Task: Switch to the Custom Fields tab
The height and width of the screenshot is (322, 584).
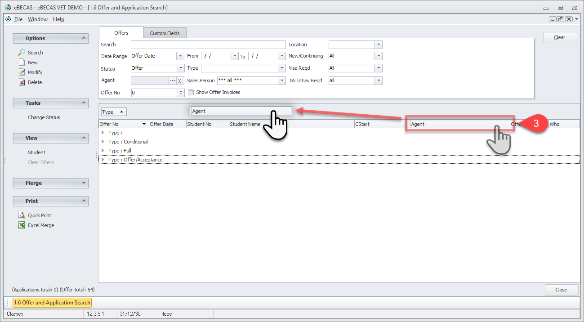Action: [x=165, y=33]
